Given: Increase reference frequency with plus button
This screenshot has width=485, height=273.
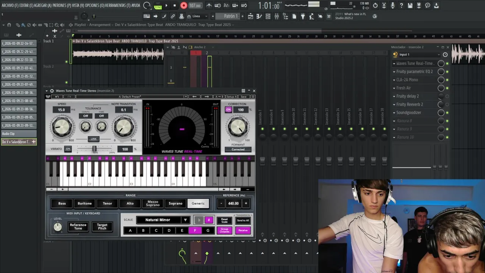Looking at the screenshot, I should tap(246, 204).
